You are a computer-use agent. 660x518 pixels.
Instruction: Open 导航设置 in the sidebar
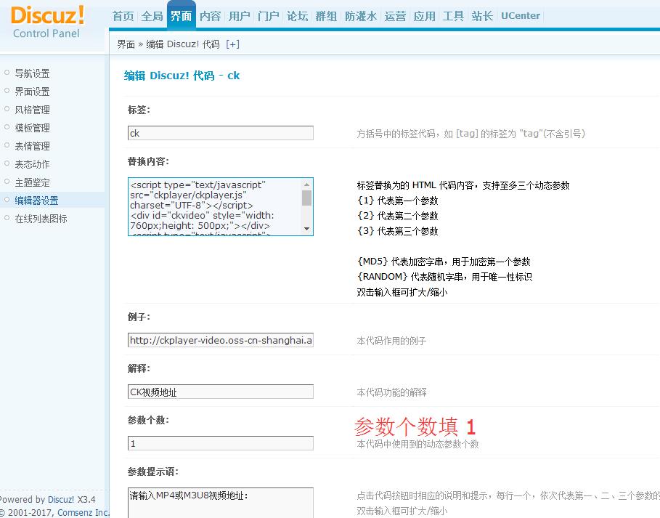[x=33, y=73]
